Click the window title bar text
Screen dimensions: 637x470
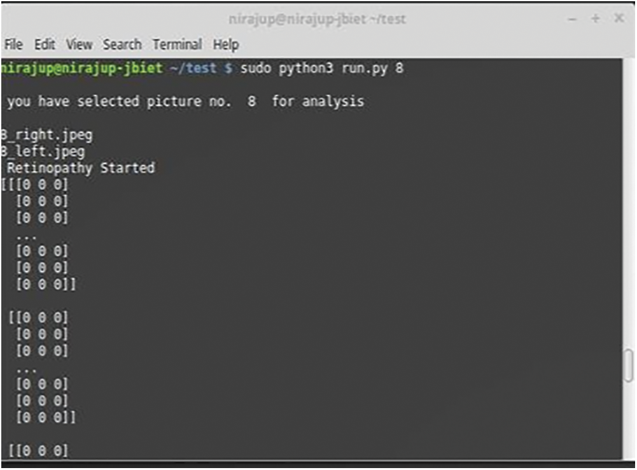[x=317, y=19]
